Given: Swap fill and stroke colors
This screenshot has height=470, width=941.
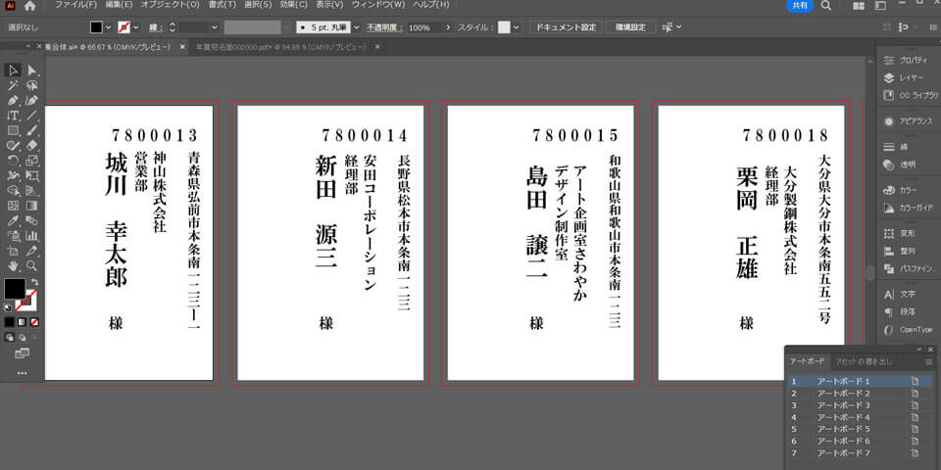Looking at the screenshot, I should (x=34, y=283).
